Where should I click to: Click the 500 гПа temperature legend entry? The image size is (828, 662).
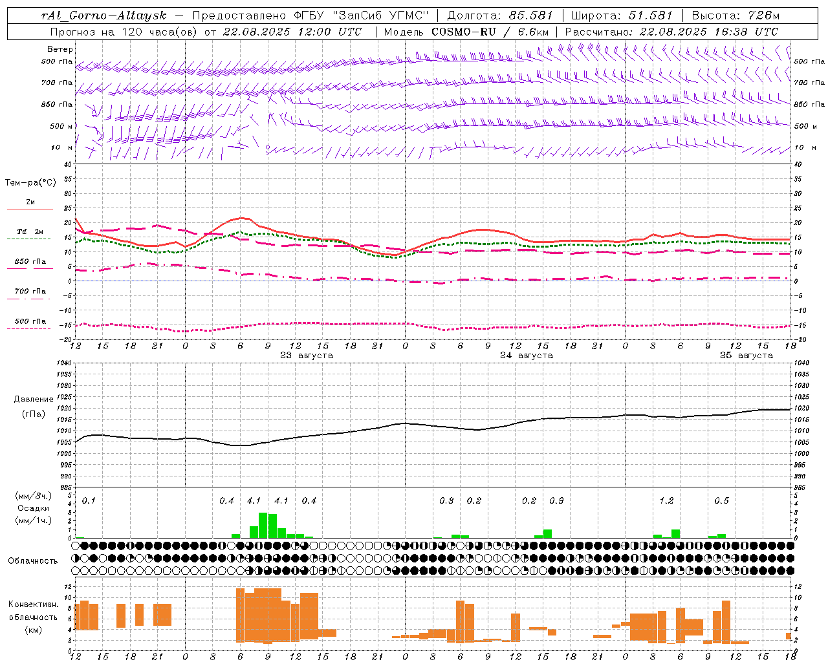click(x=30, y=321)
